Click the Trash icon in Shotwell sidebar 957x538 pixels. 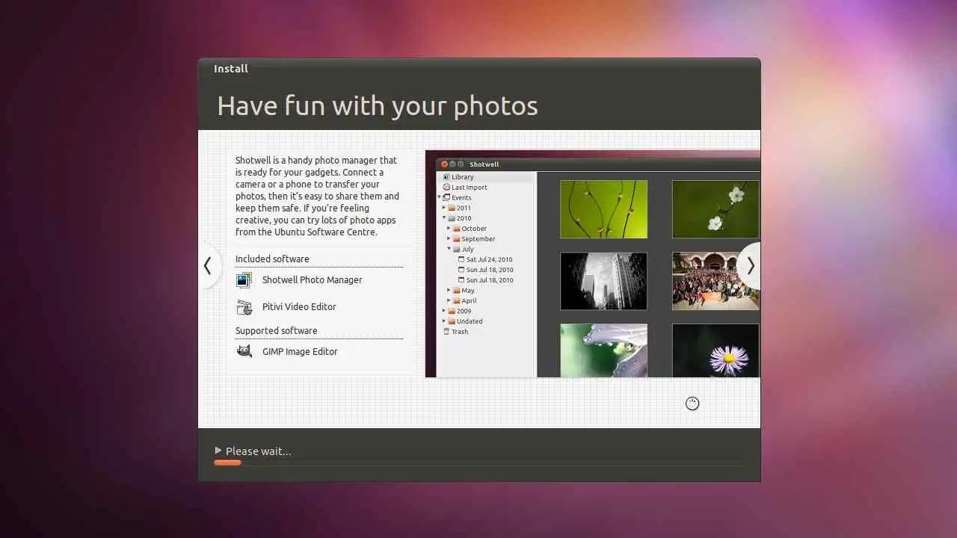(446, 332)
